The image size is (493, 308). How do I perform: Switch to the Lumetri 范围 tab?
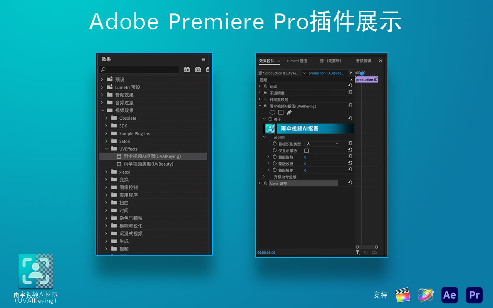point(297,61)
